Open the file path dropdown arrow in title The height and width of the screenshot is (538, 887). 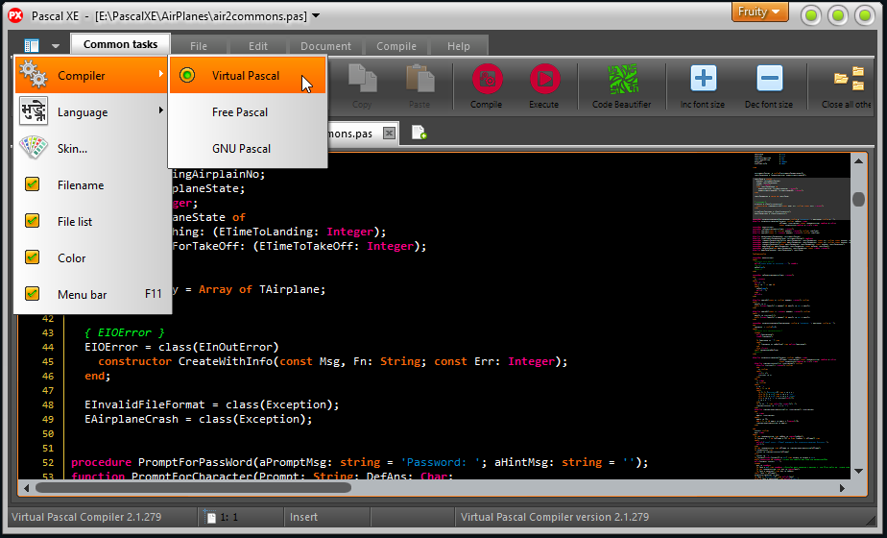[317, 15]
